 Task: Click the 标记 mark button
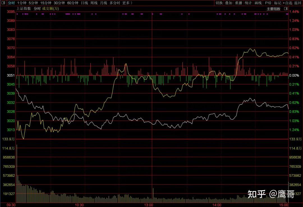(278, 3)
